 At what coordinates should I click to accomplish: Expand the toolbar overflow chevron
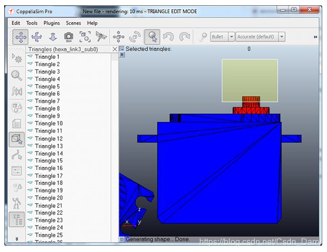315,37
